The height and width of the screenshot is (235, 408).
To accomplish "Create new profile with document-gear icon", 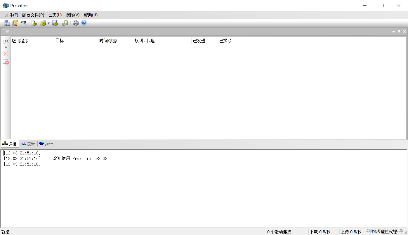I will pos(34,23).
